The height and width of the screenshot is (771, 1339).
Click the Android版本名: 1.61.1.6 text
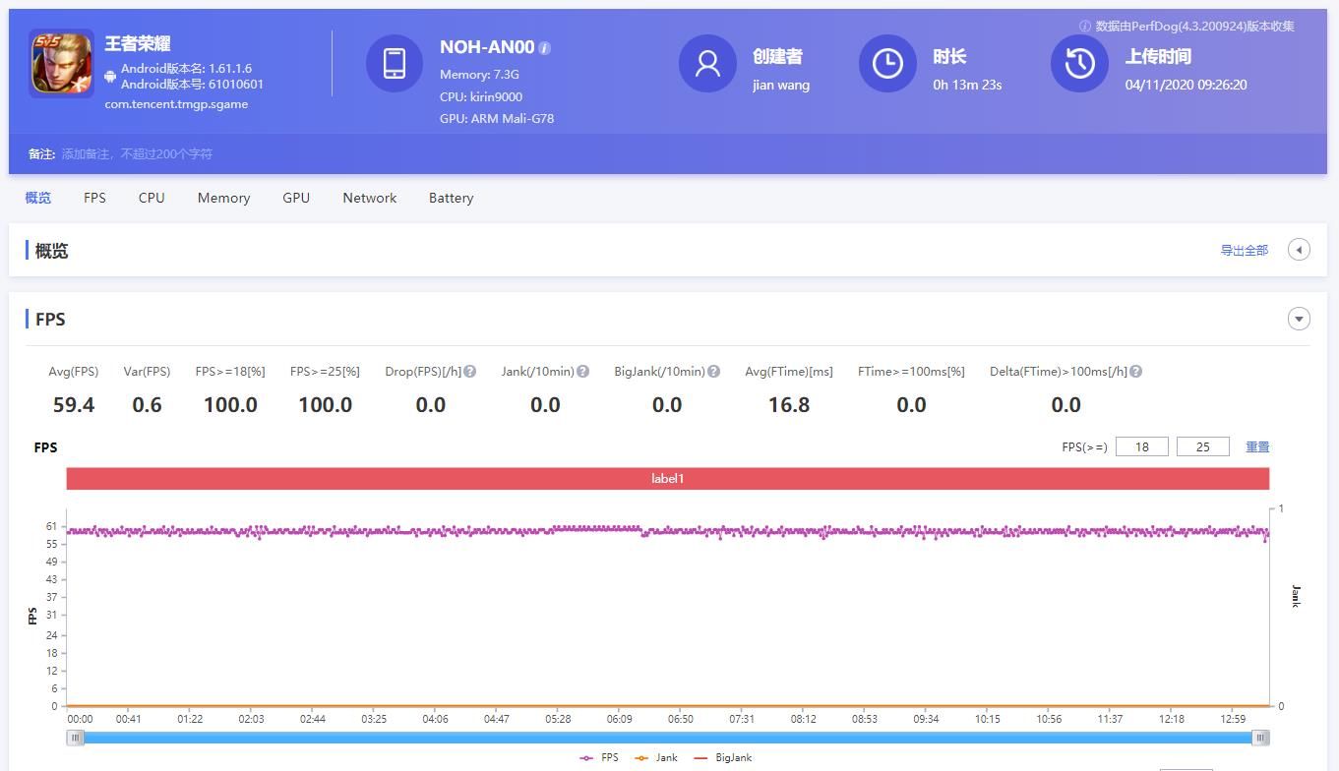coord(186,69)
